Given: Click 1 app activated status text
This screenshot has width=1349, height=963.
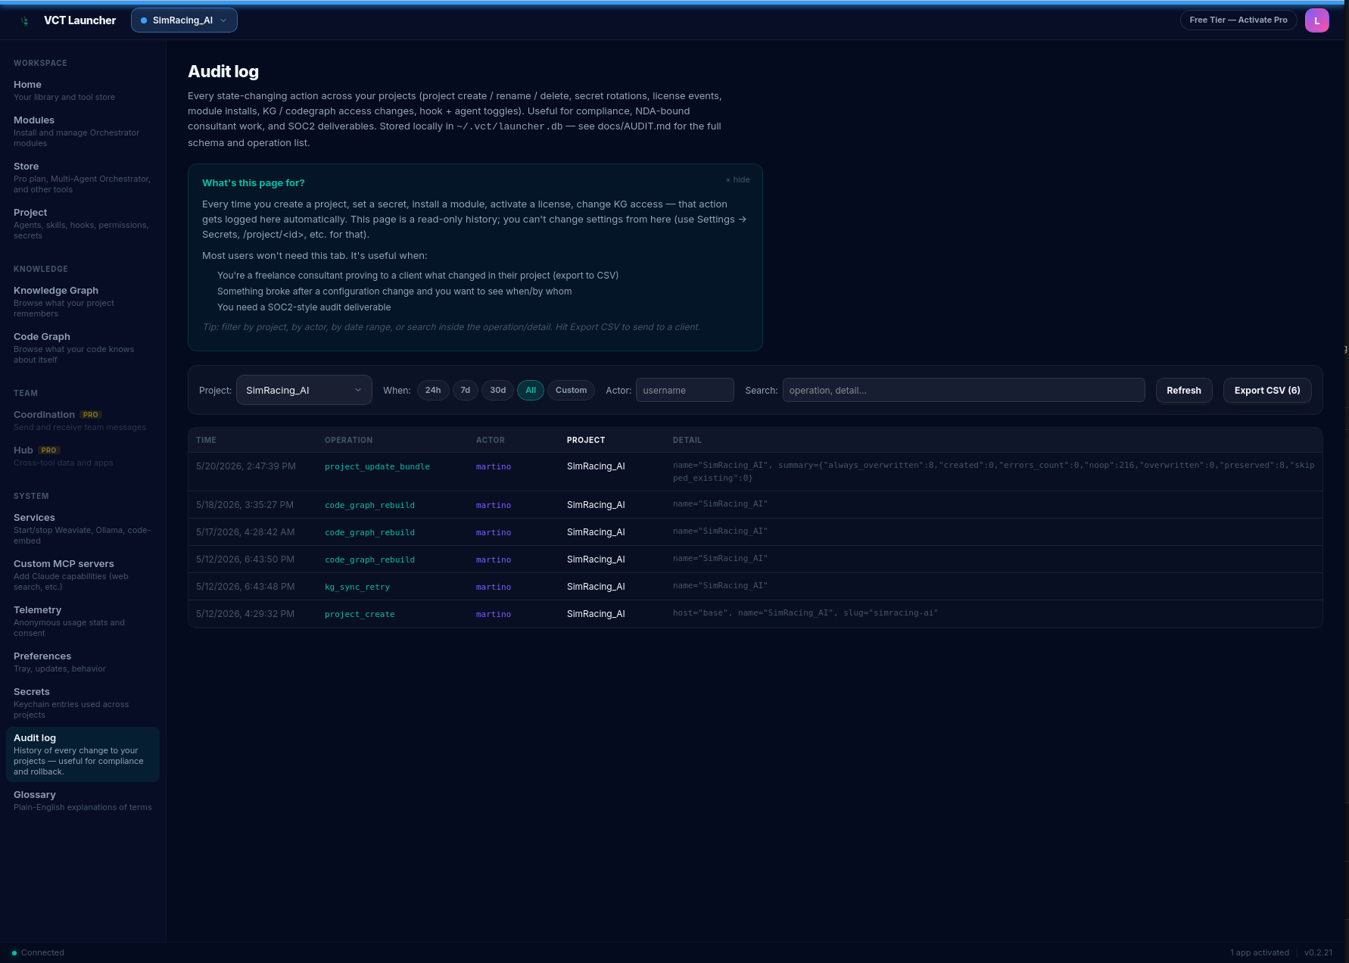Looking at the screenshot, I should [1260, 952].
